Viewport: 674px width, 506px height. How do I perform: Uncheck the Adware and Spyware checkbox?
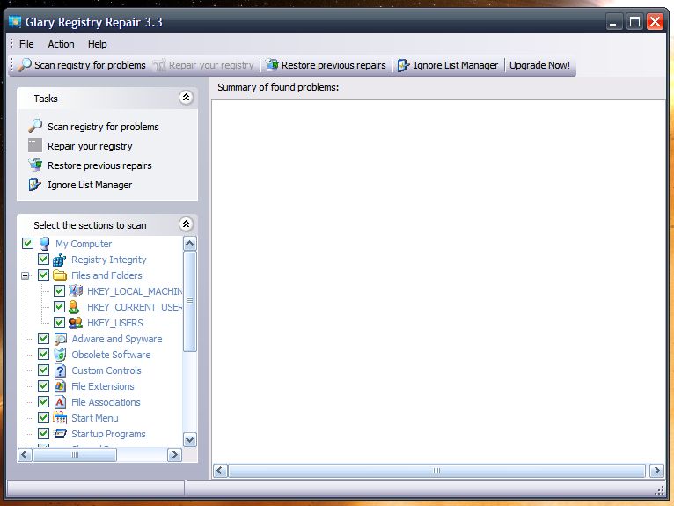[43, 338]
